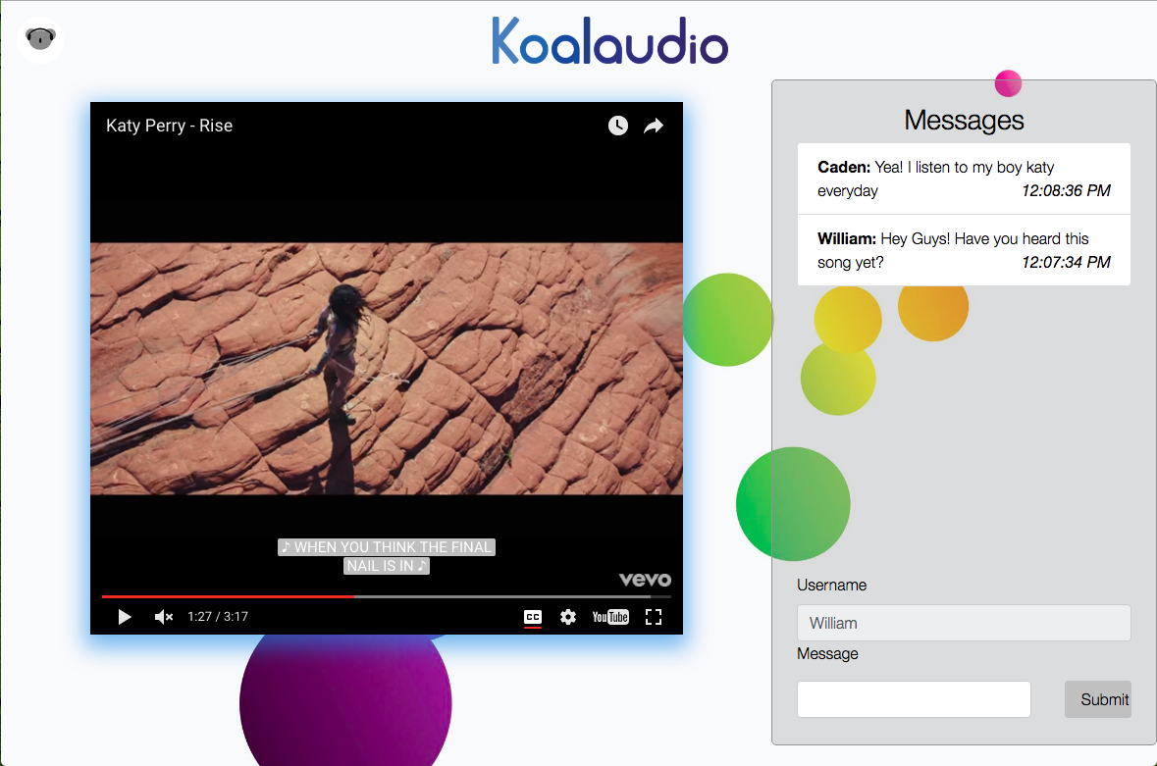The image size is (1157, 766).
Task: Toggle closed captions CC button
Action: (x=533, y=617)
